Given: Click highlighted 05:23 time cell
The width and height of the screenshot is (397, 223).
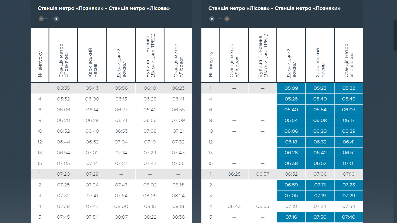Looking at the screenshot, I should (320, 88).
